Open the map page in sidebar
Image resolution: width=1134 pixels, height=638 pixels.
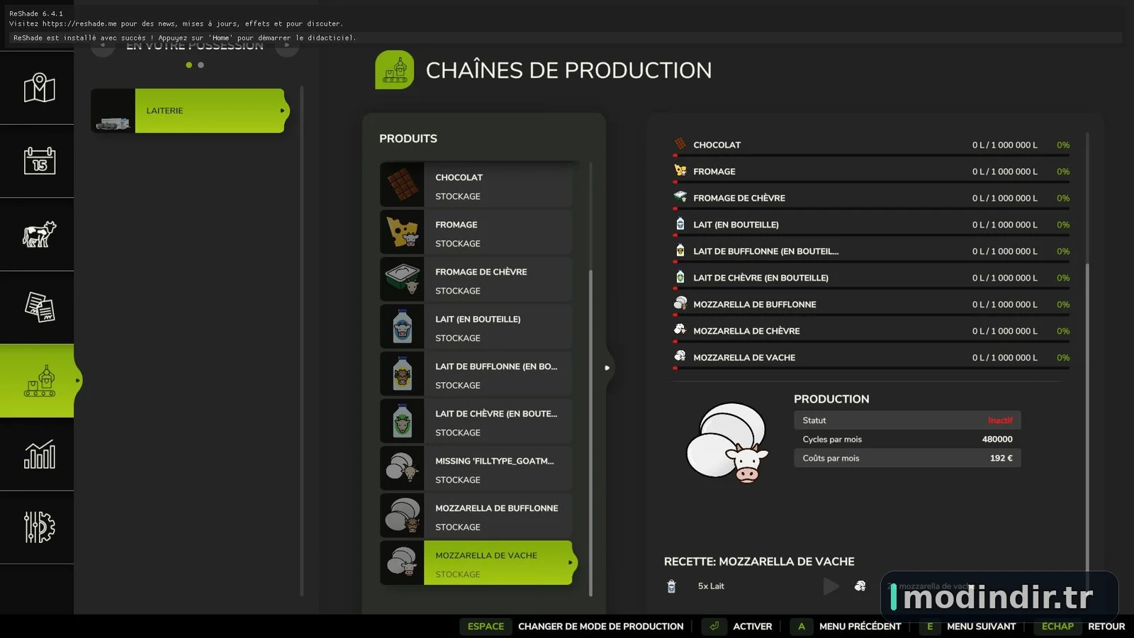[39, 88]
